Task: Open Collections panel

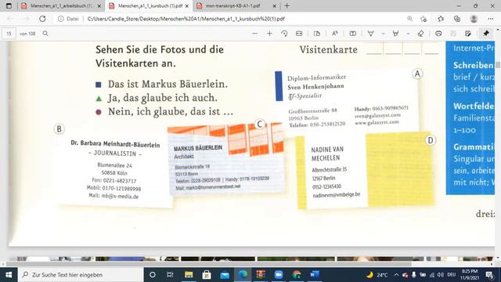Action: [x=457, y=19]
